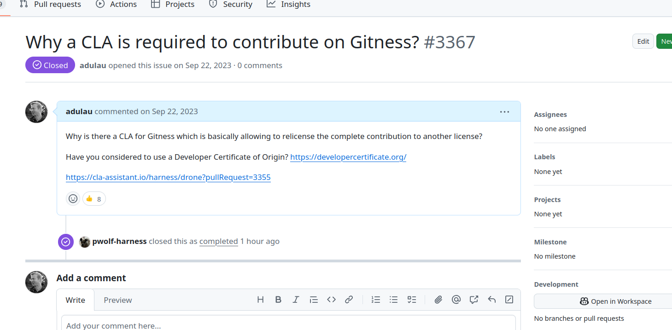Image resolution: width=672 pixels, height=330 pixels.
Task: Click the Edit button for issue title
Action: click(x=643, y=41)
